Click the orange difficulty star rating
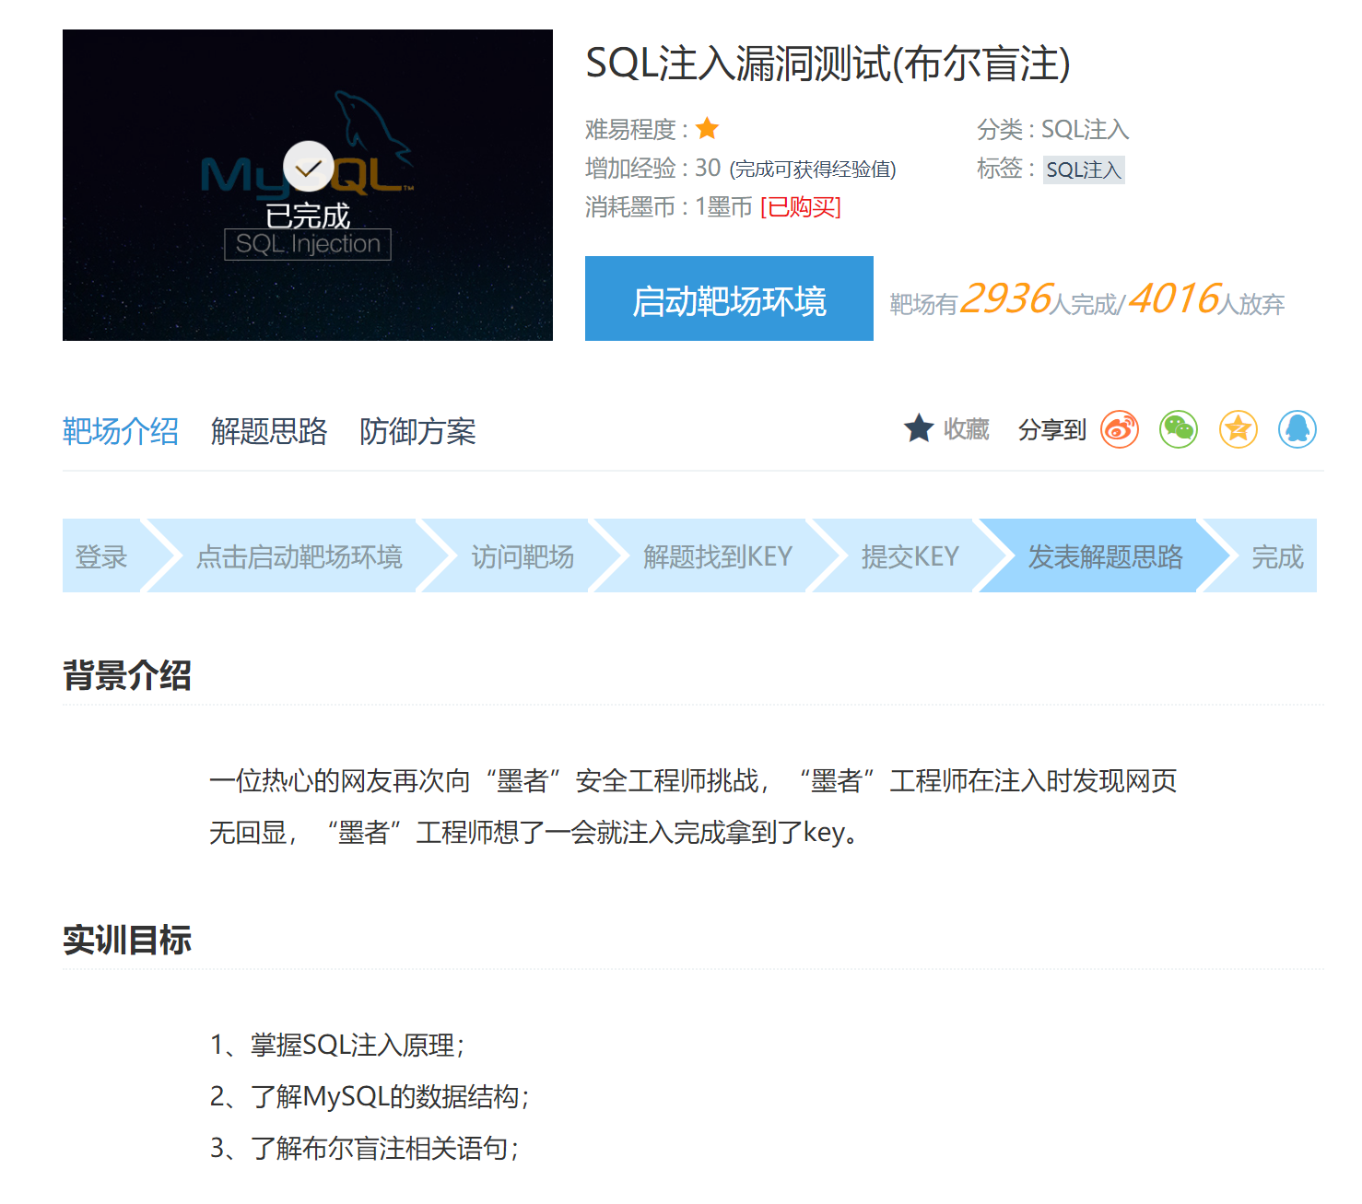The width and height of the screenshot is (1362, 1204). pyautogui.click(x=707, y=128)
